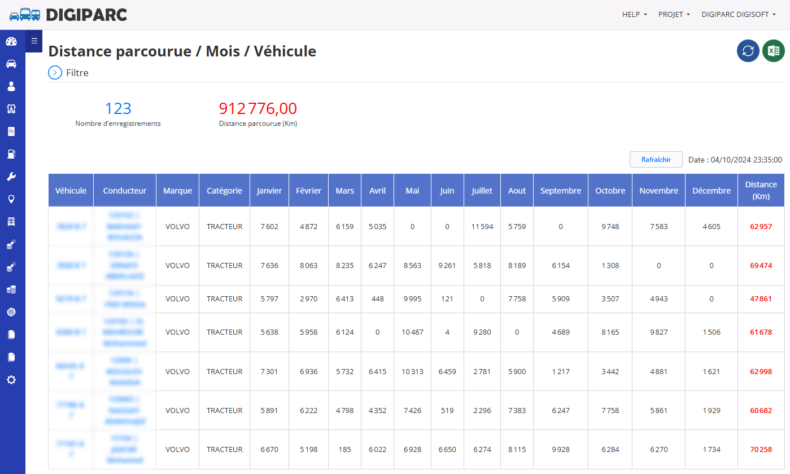790x474 pixels.
Task: Select the total distance cell 47 861
Action: (x=761, y=299)
